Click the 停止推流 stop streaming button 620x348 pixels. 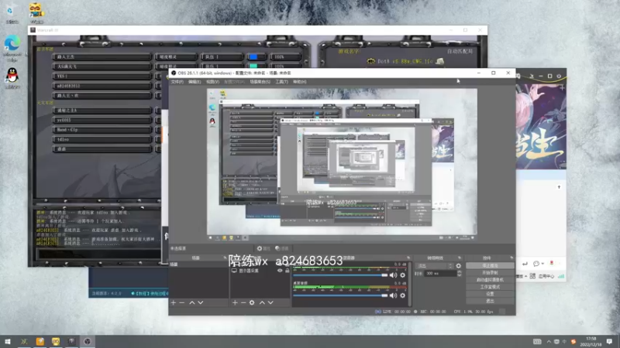click(x=490, y=265)
